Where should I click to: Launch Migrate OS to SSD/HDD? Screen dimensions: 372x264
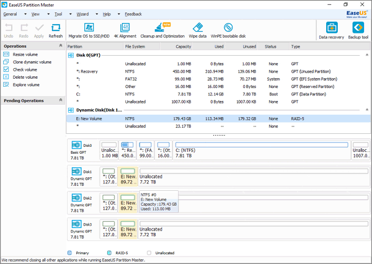click(x=89, y=30)
